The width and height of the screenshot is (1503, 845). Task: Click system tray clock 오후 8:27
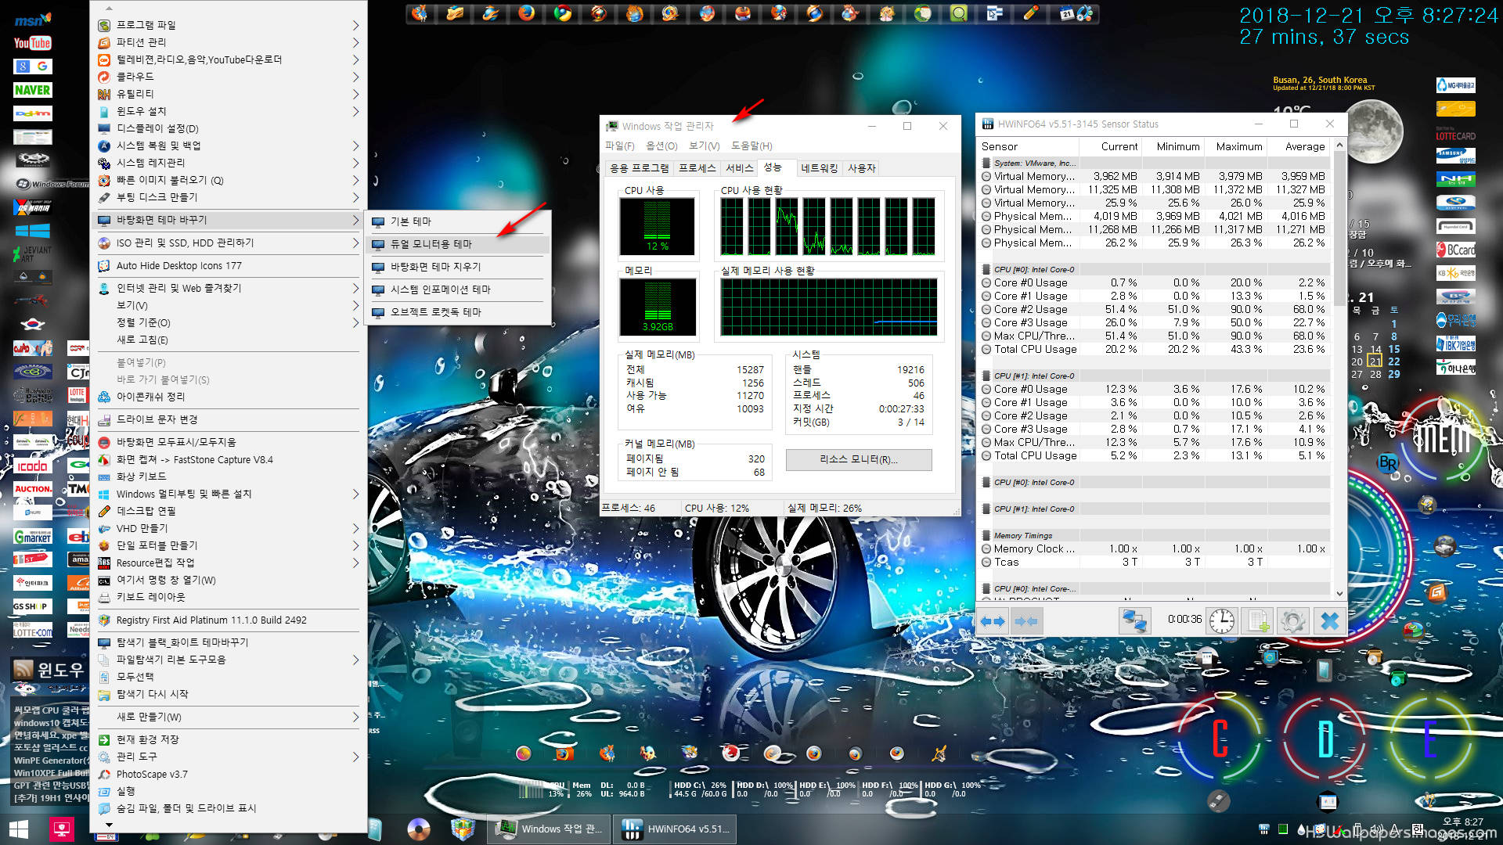point(1462,822)
